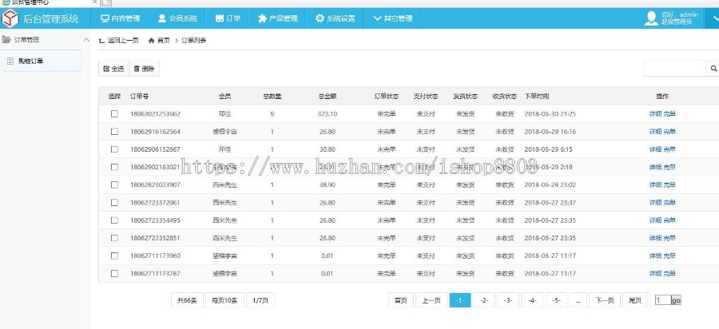This screenshot has height=329, width=719.
Task: Click the red cube system logo
Action: pyautogui.click(x=10, y=18)
